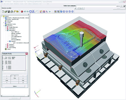Select 'Application Tactics' tree item

click(x=11, y=24)
